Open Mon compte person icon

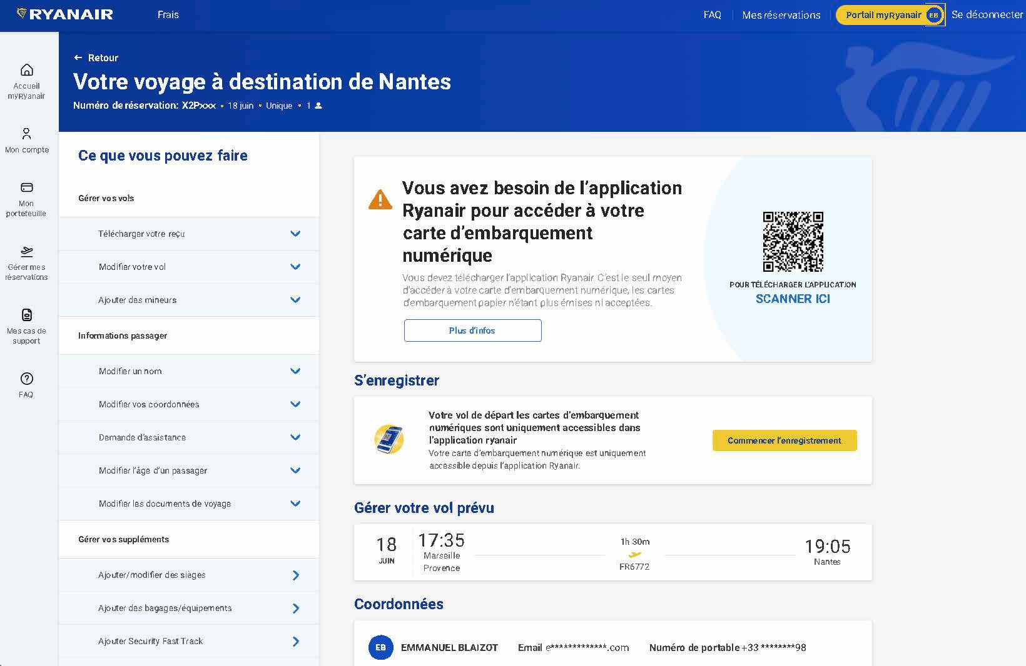(26, 134)
